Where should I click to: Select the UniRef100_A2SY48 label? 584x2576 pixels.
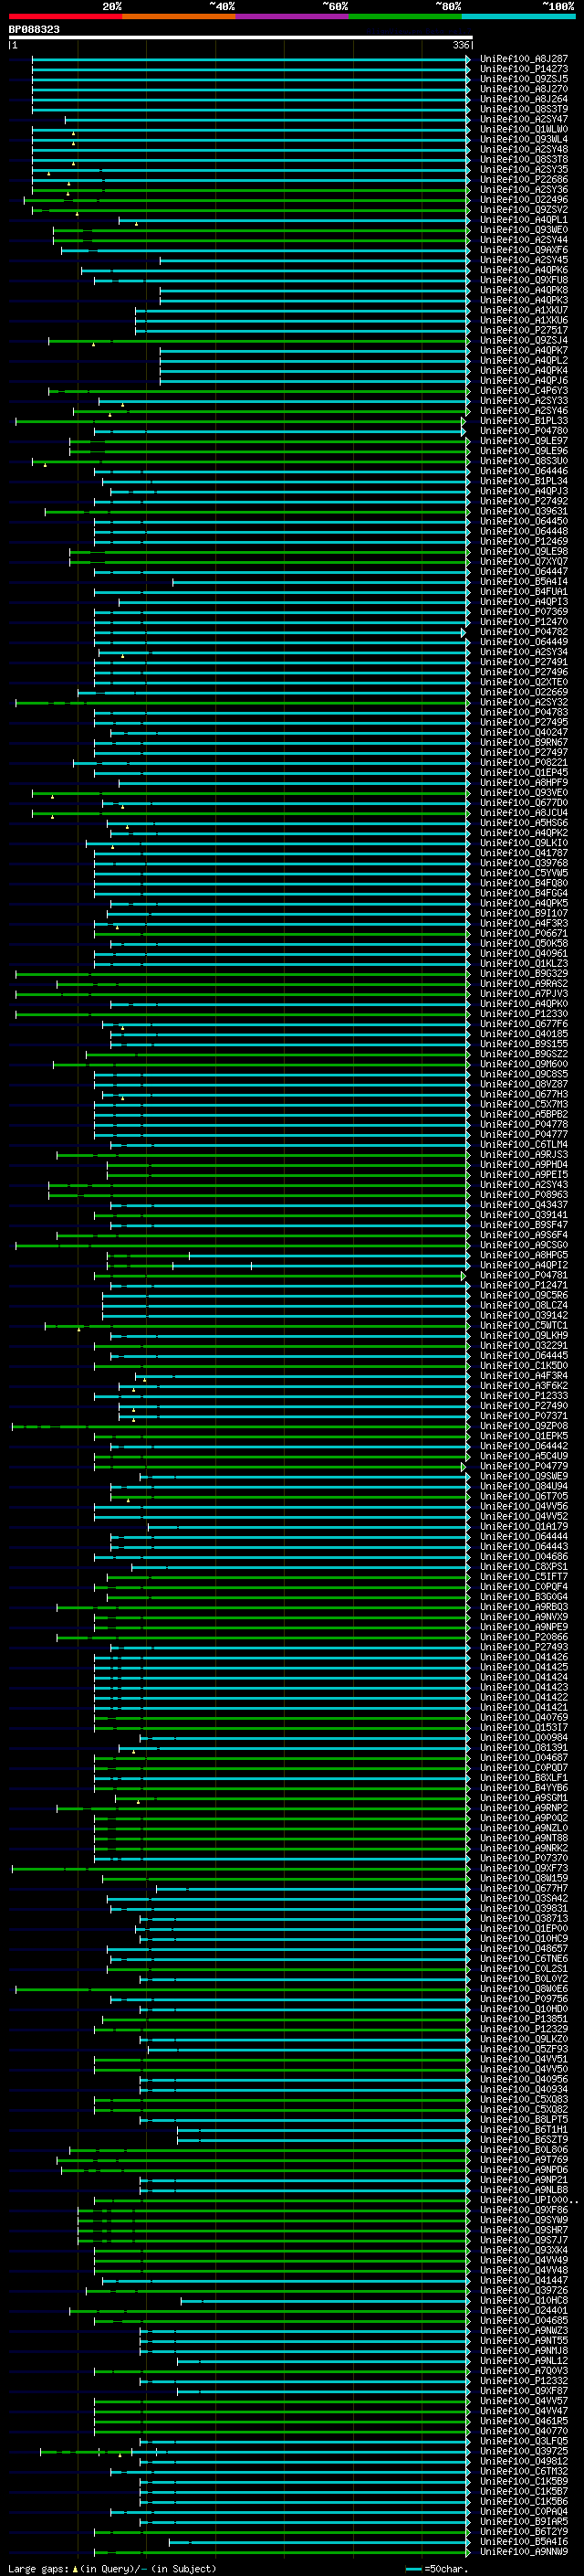[x=524, y=149]
